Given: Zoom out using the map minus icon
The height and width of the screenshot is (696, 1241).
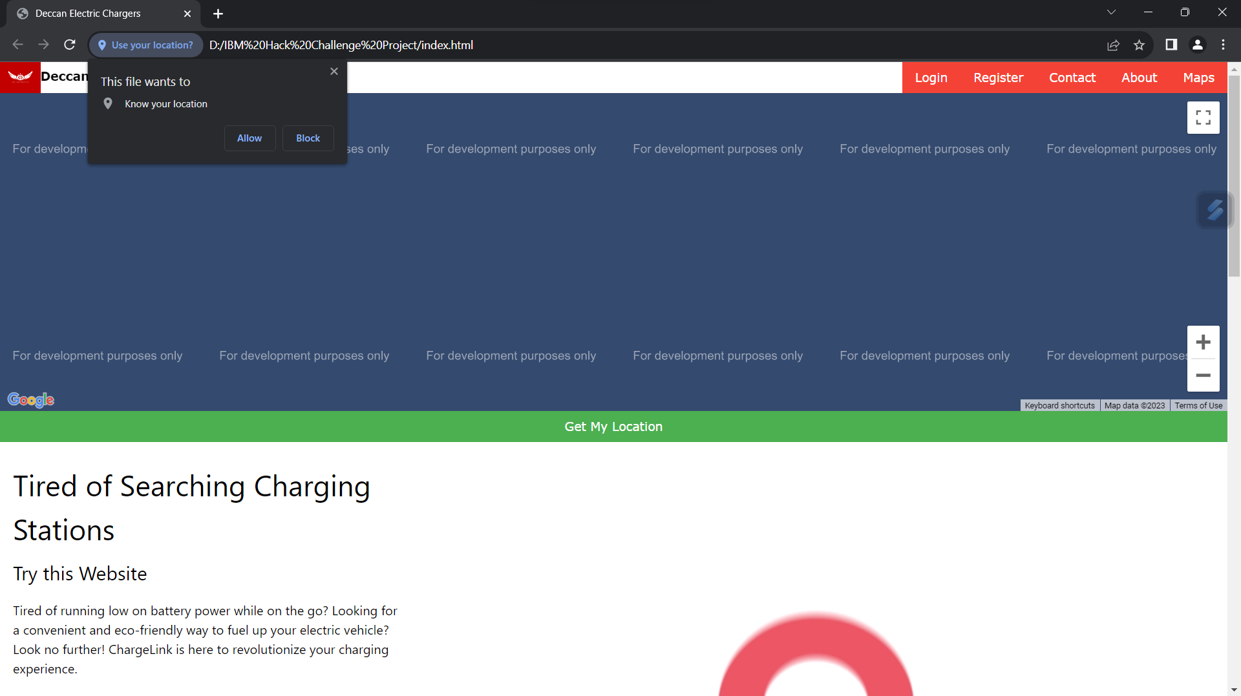Looking at the screenshot, I should pyautogui.click(x=1203, y=375).
